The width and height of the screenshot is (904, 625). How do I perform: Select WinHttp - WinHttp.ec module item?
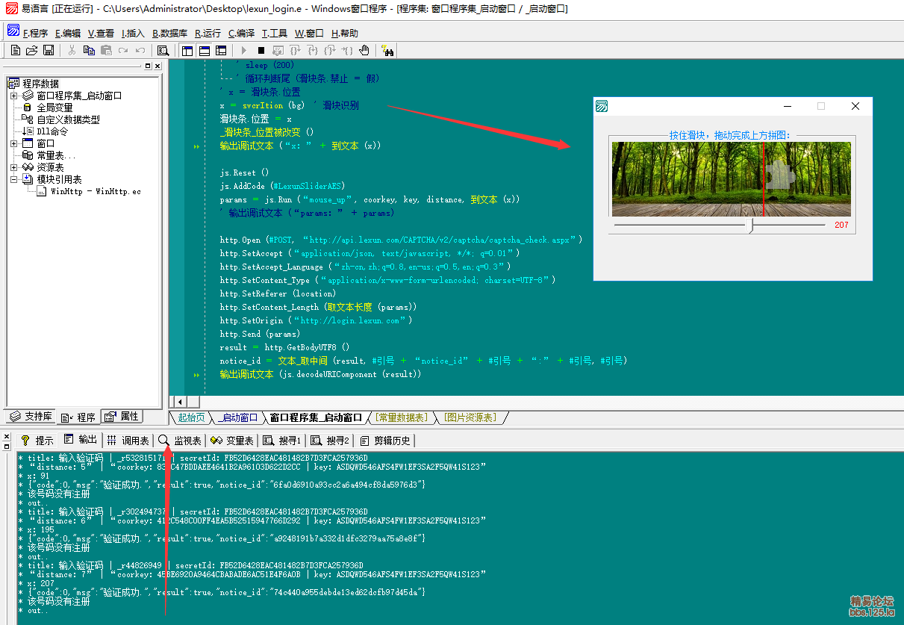(x=96, y=192)
